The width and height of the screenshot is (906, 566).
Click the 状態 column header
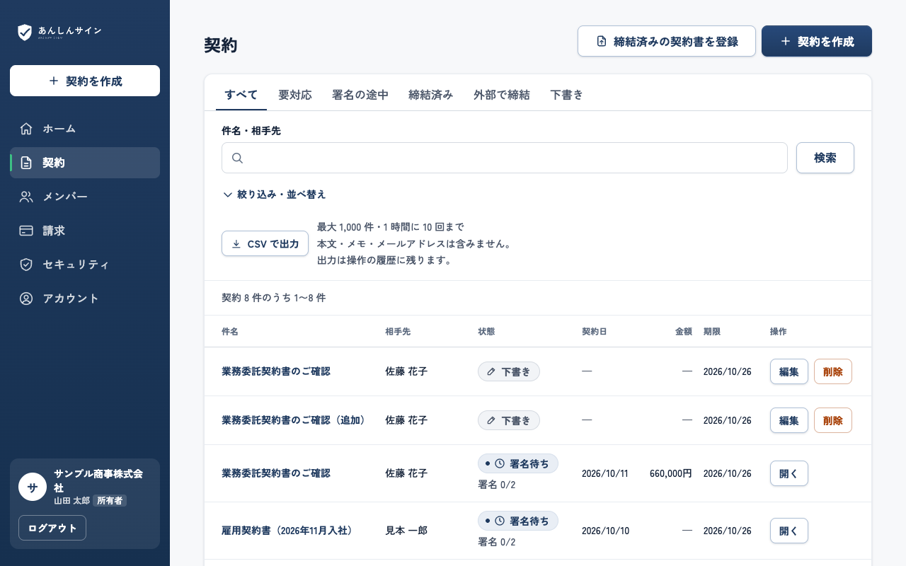[486, 331]
